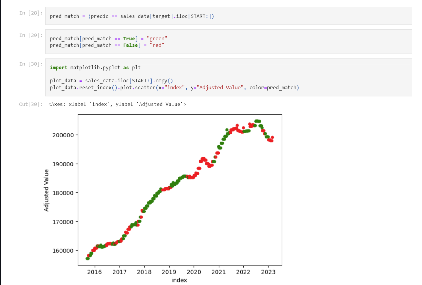422x285 pixels.
Task: Click the In [29]: prompt label
Action: [31, 35]
